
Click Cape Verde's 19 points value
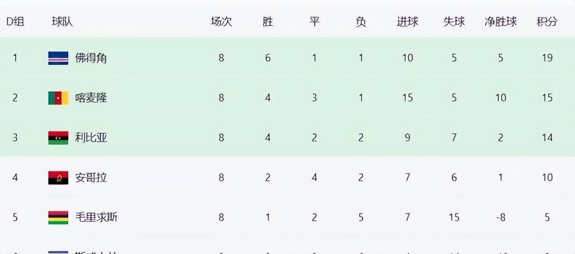pos(547,58)
